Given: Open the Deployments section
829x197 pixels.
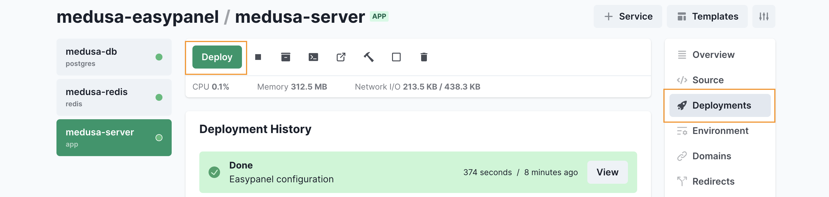Looking at the screenshot, I should click(x=720, y=105).
